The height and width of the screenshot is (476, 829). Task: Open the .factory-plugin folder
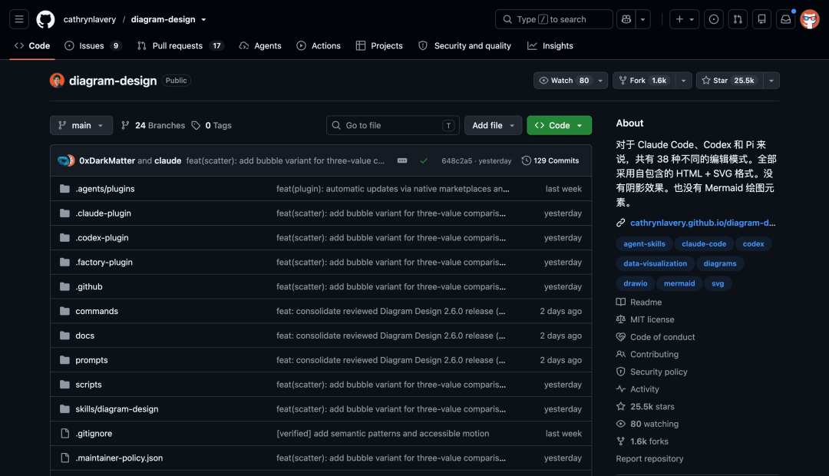(104, 263)
